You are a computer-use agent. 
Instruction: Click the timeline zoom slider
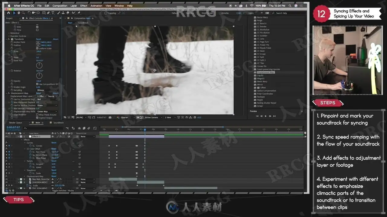tap(109, 190)
